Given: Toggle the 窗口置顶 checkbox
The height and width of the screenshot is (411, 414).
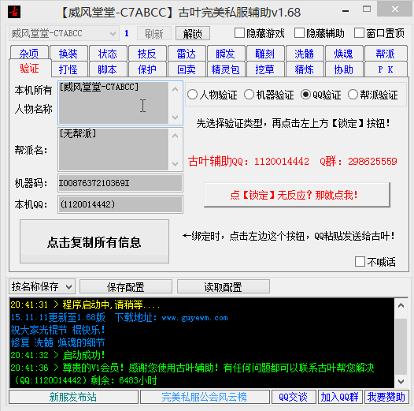Looking at the screenshot, I should (x=359, y=33).
